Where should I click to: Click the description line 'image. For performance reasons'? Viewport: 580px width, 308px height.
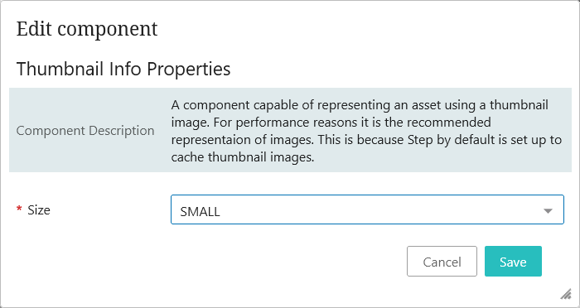coord(331,123)
